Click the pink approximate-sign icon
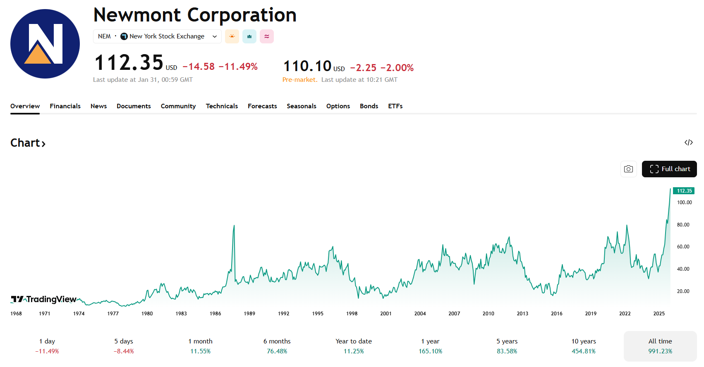The width and height of the screenshot is (704, 367). tap(267, 36)
